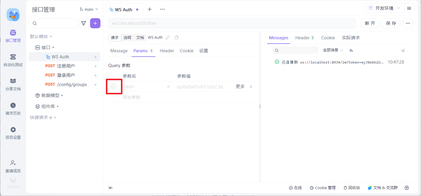The width and height of the screenshot is (421, 196).
Task: Click the filter funnel icon
Action: [x=84, y=23]
